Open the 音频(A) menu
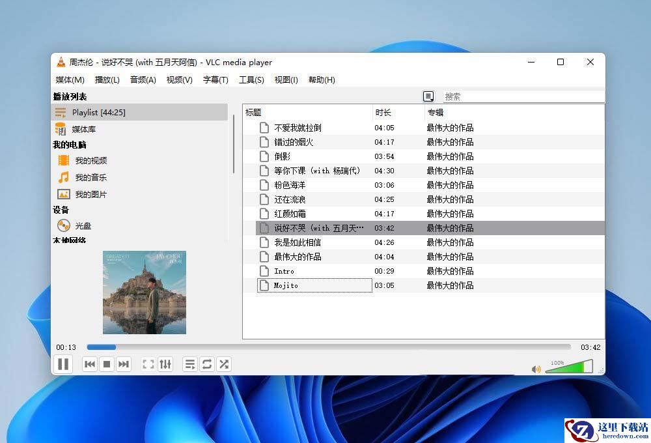651x443 pixels. 143,79
